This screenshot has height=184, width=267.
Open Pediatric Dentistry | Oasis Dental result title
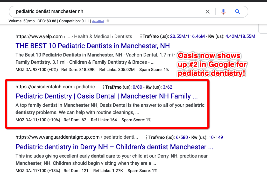pyautogui.click(x=107, y=96)
